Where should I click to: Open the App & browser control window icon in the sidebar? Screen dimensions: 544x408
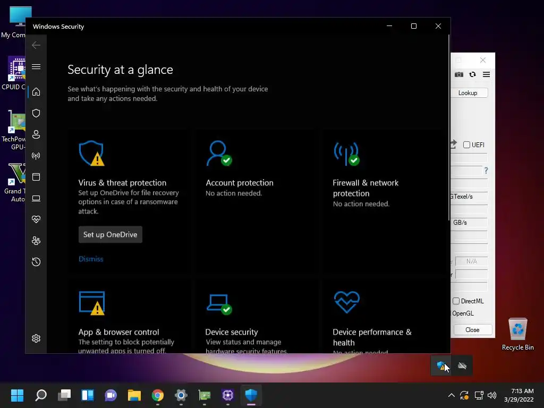(36, 177)
